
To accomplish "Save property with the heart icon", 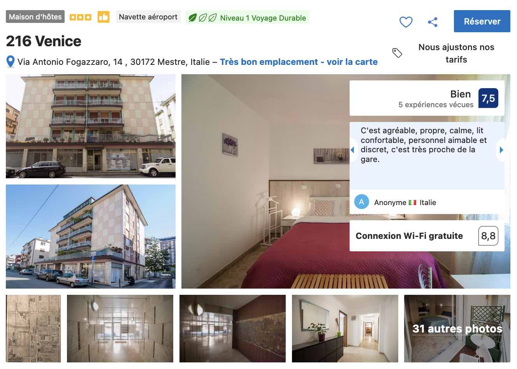I will tap(406, 22).
